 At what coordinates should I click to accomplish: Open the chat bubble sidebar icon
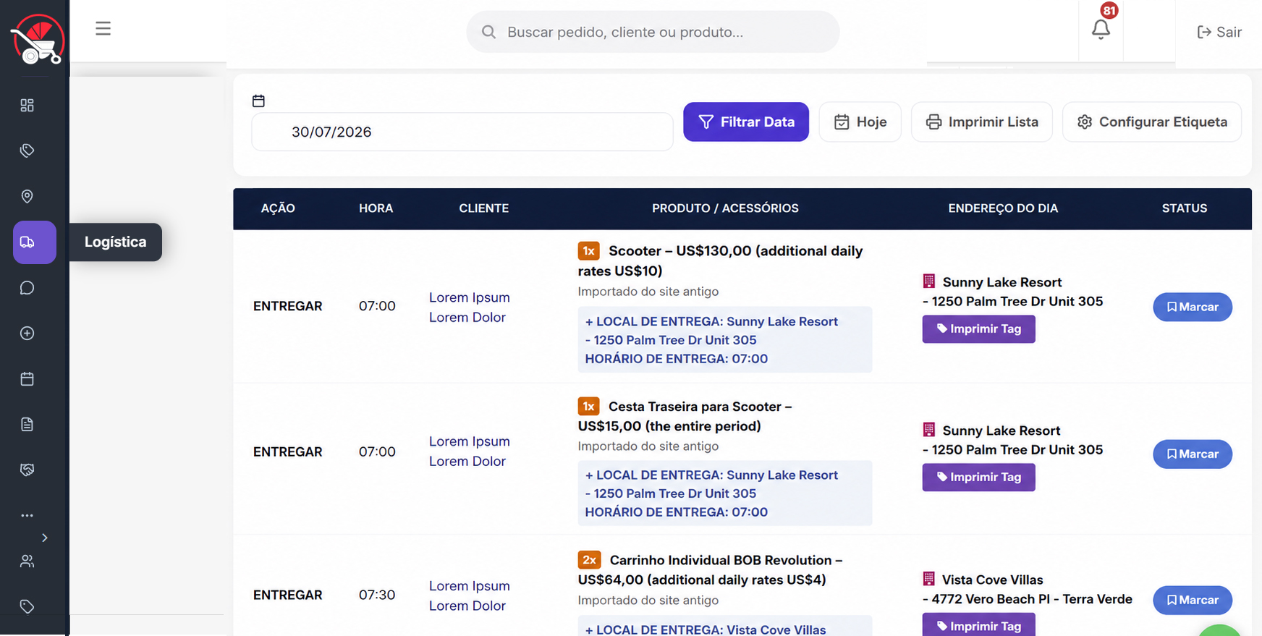click(x=27, y=288)
